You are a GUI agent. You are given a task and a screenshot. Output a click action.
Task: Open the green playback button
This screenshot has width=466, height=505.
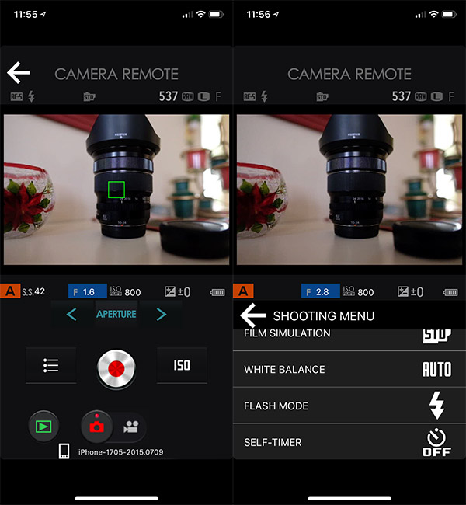[x=43, y=426]
